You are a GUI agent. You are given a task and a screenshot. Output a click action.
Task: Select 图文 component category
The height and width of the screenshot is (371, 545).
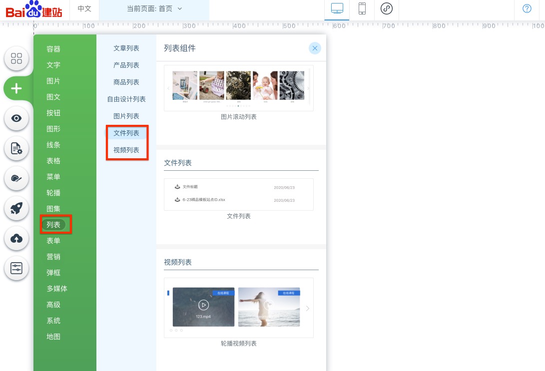point(53,97)
